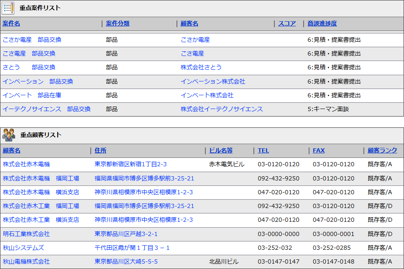Open 明石工業株式会社 customer record
Viewport: 404px width, 269px height.
(26, 234)
